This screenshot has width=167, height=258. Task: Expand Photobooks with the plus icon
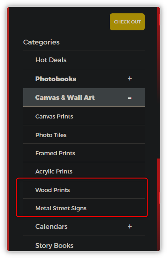pos(130,78)
